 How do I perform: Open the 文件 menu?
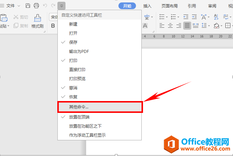pyautogui.click(x=11, y=6)
